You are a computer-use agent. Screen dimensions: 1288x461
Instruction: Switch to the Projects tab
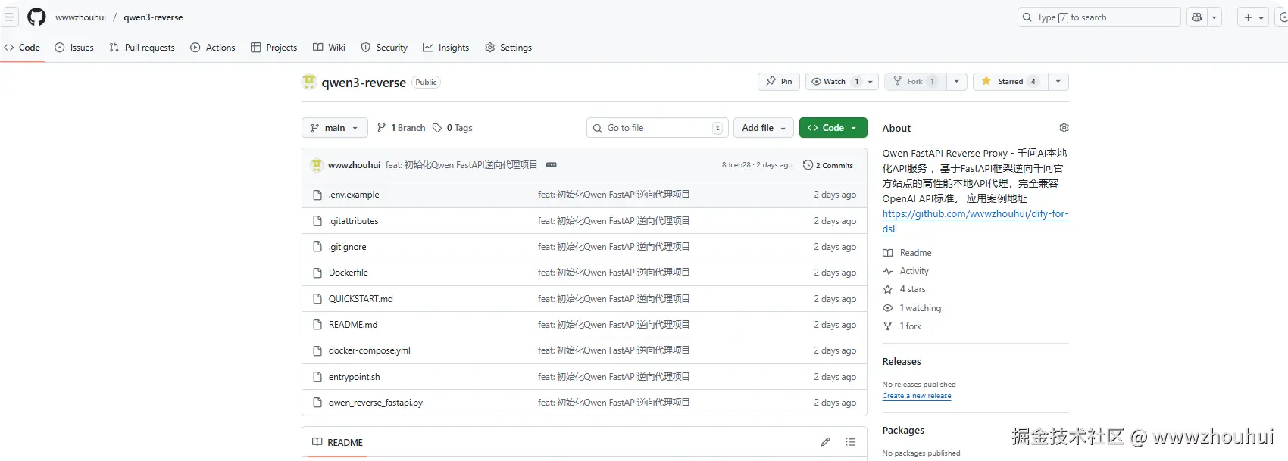click(x=274, y=47)
